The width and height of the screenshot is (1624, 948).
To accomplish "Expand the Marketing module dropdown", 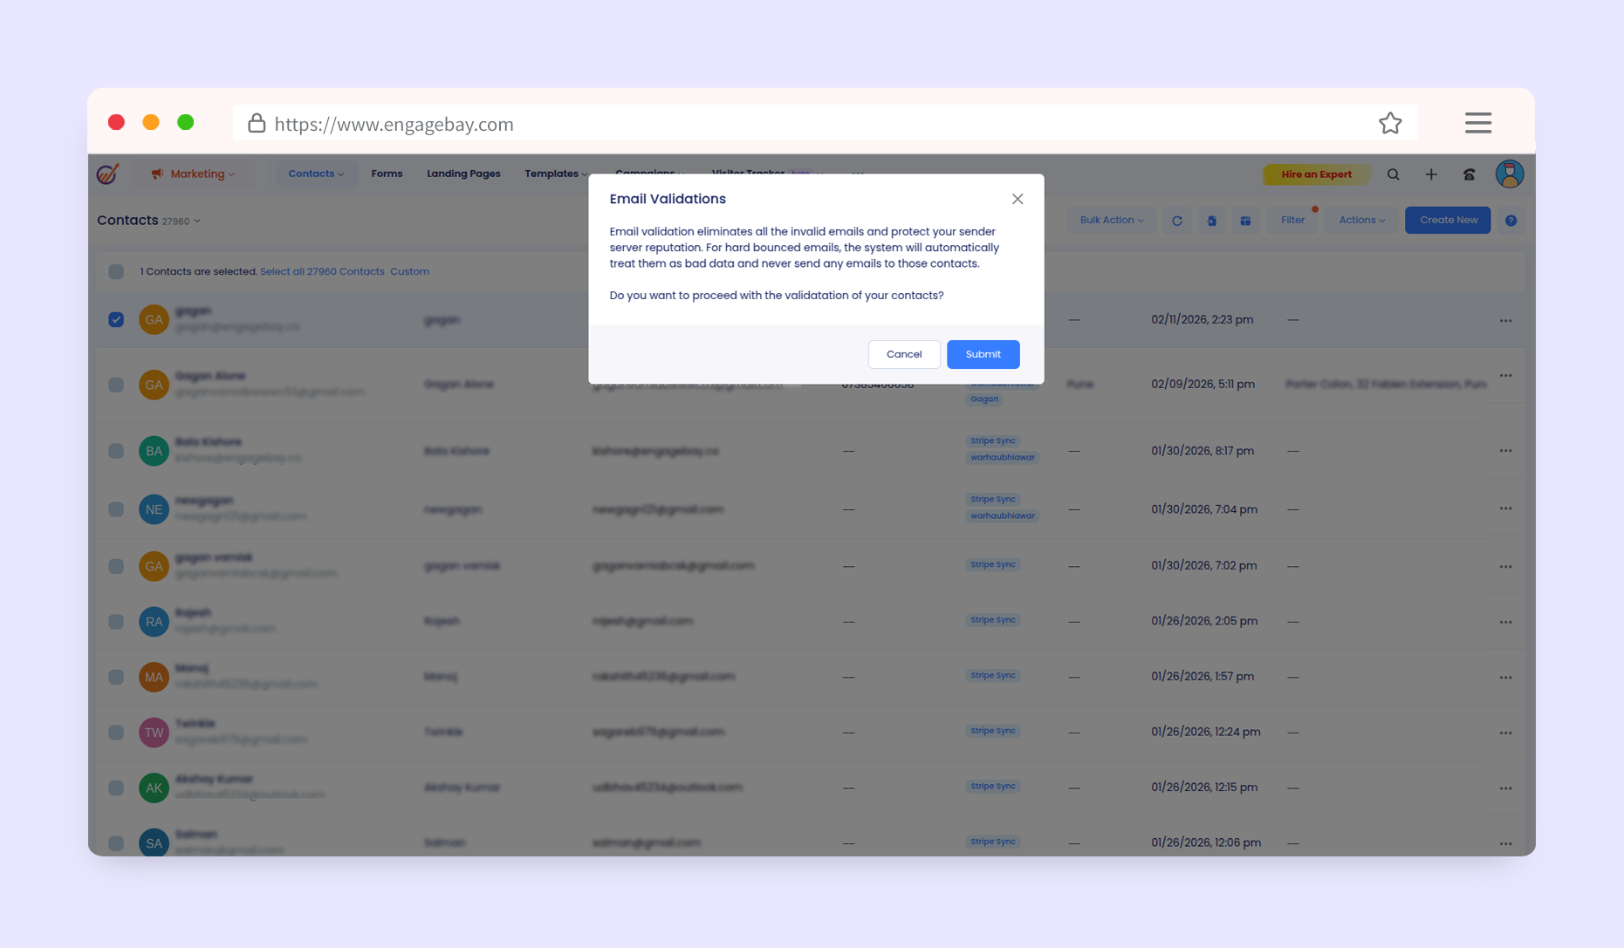I will pyautogui.click(x=194, y=174).
